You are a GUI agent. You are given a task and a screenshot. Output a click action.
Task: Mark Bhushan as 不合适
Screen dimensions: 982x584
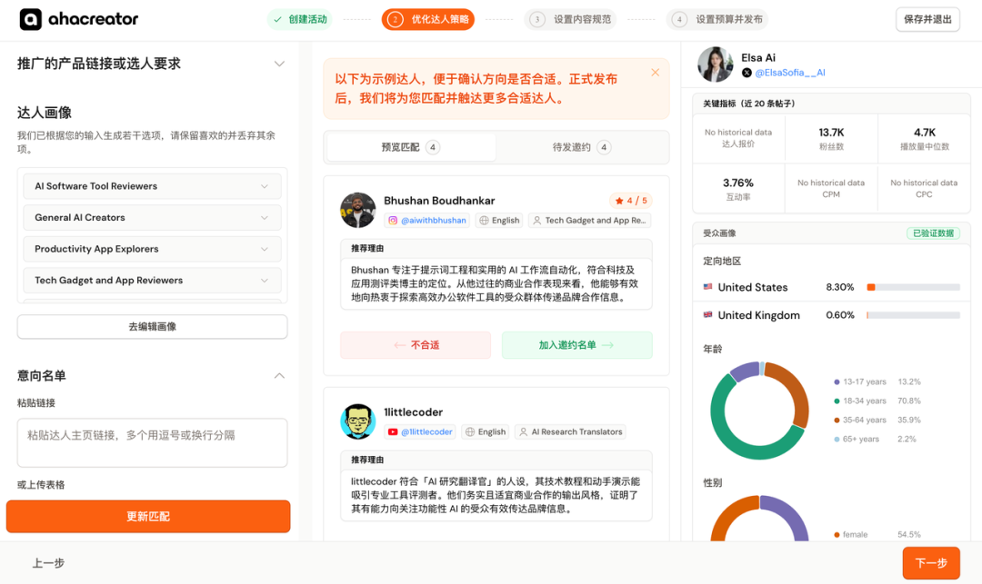click(416, 345)
